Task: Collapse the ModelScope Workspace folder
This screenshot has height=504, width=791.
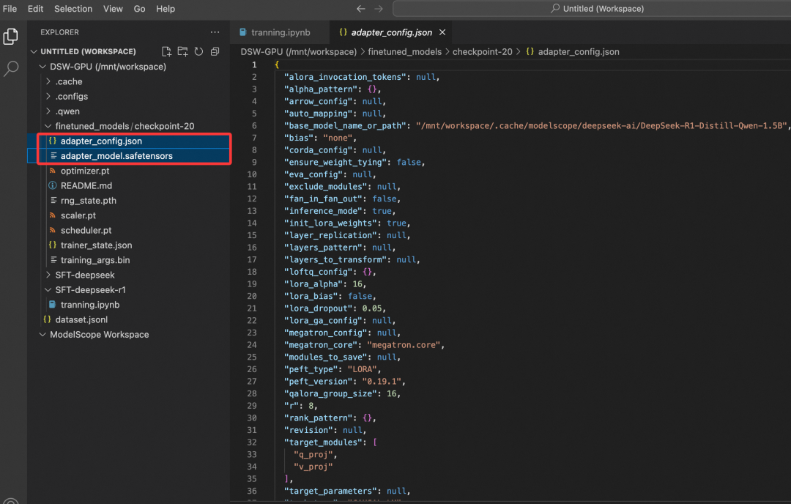Action: [42, 335]
